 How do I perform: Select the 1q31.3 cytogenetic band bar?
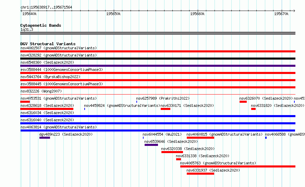tap(158, 33)
